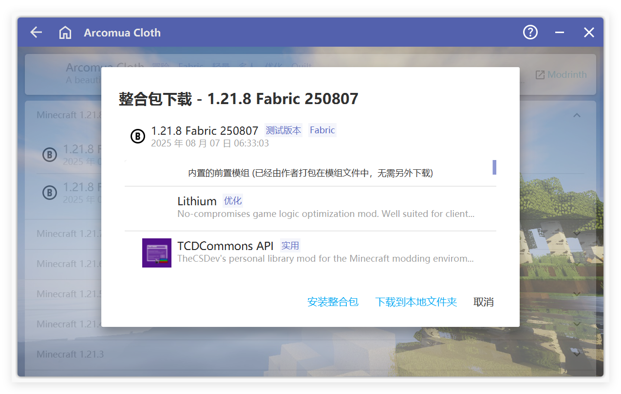Image resolution: width=621 pixels, height=394 pixels.
Task: Click 下载到本地文件夹 download button
Action: (x=416, y=302)
